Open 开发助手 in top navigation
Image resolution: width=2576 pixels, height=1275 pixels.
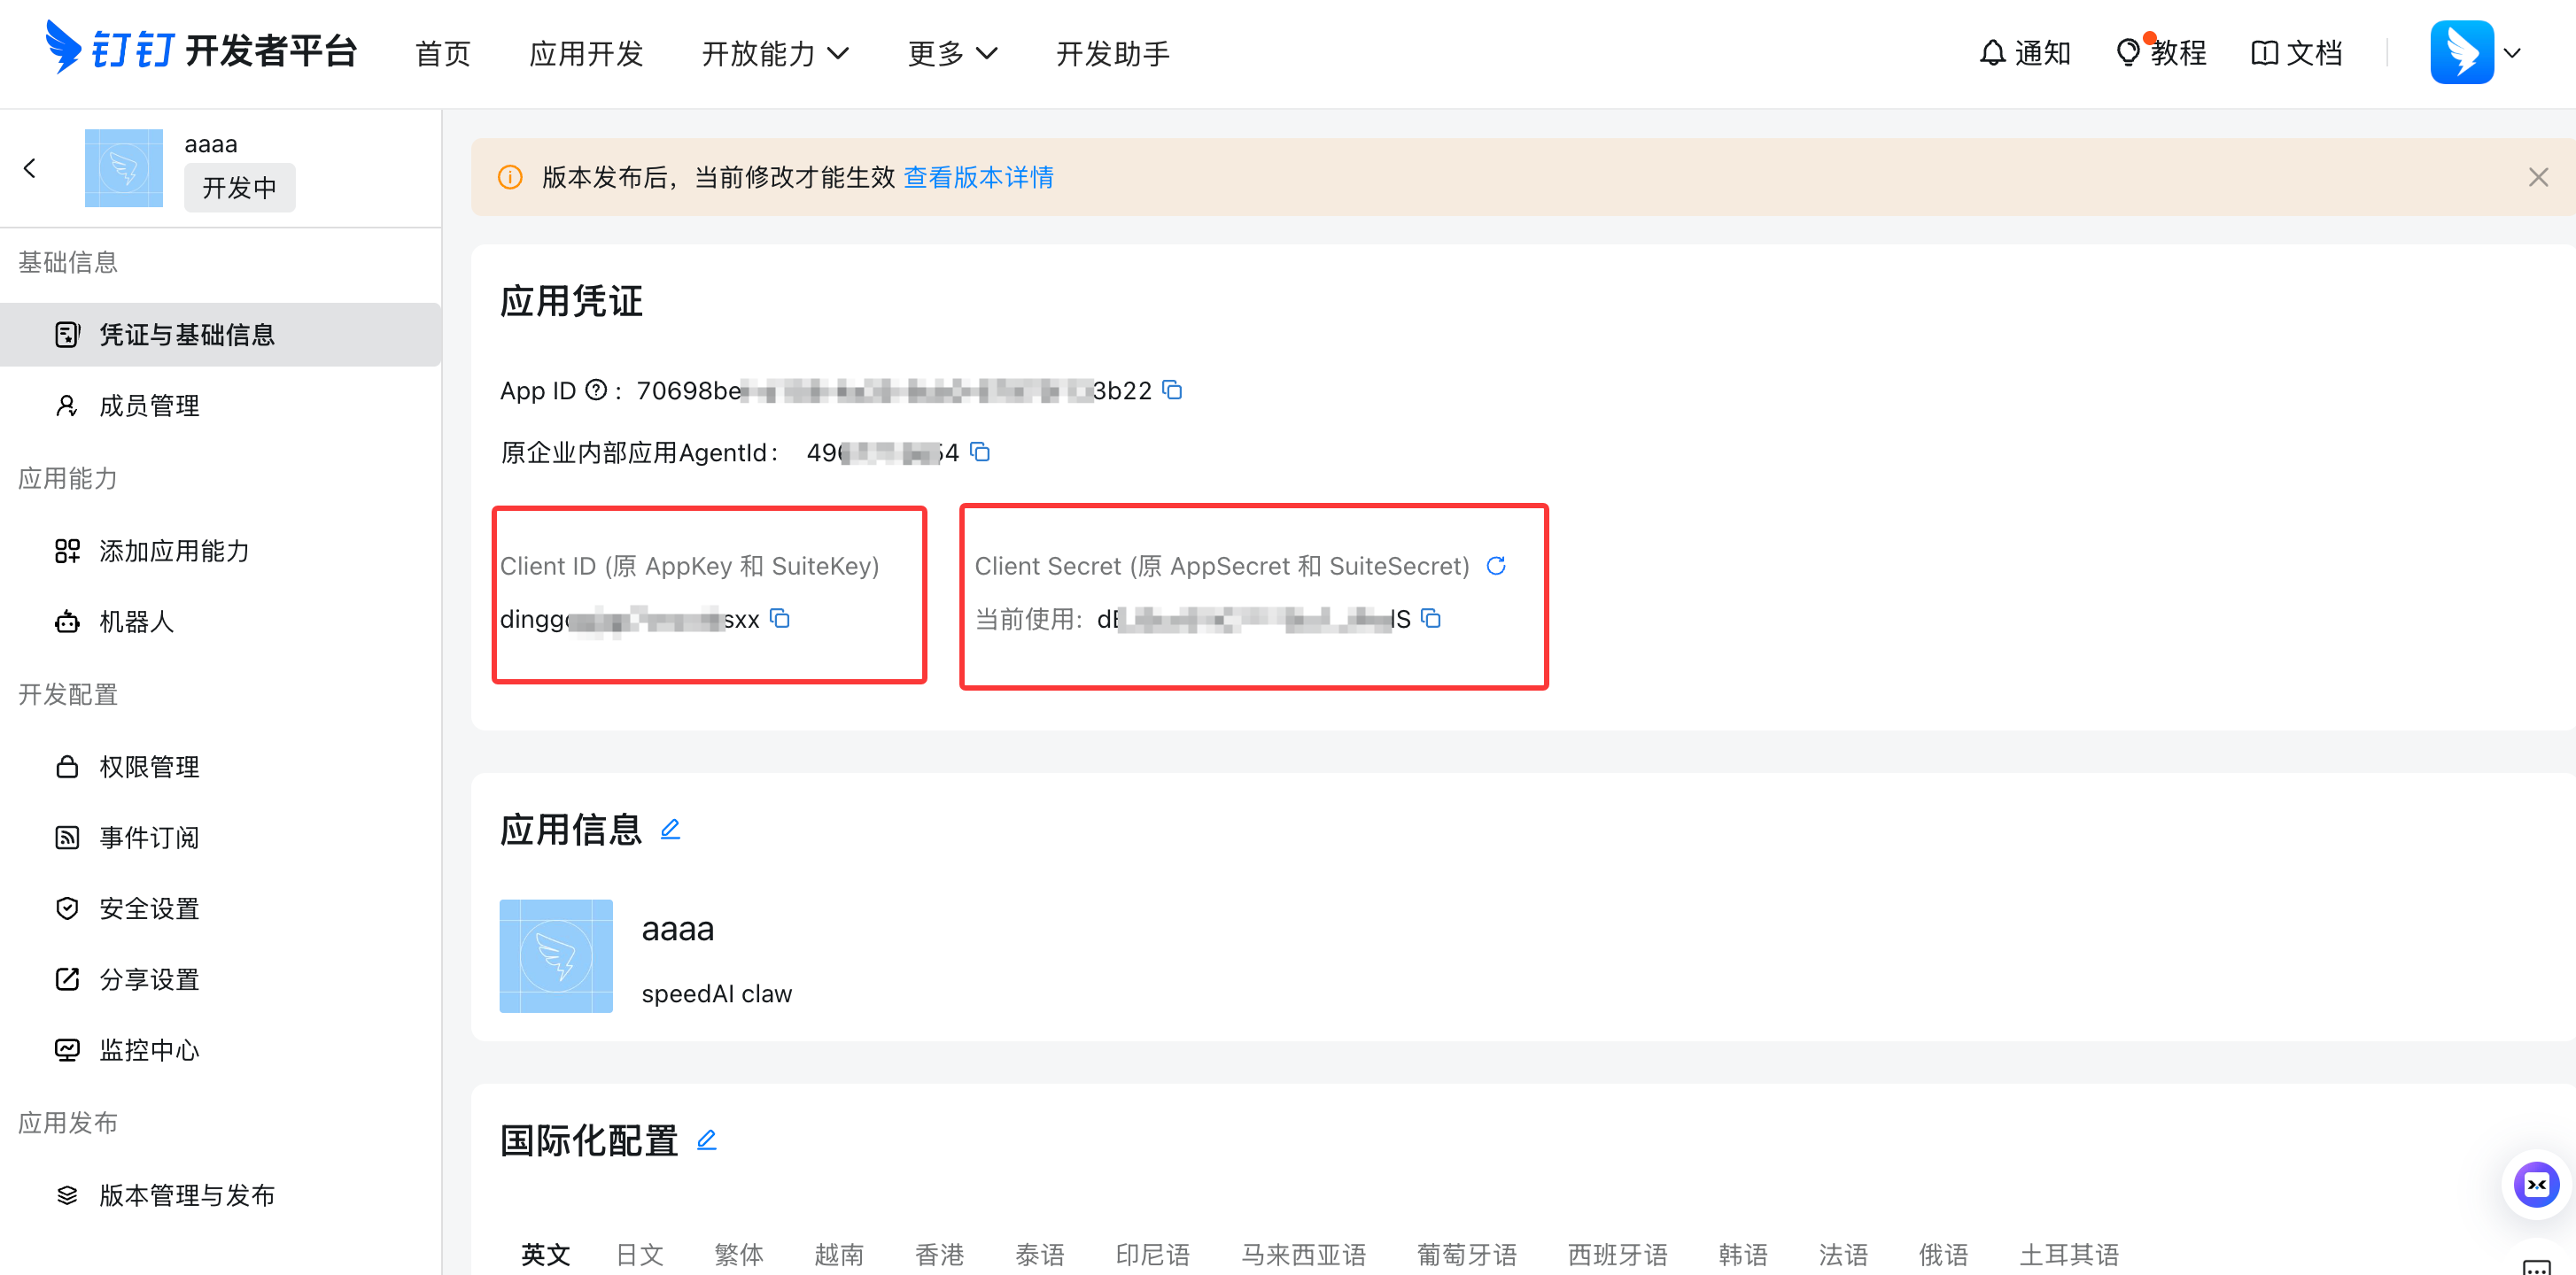click(x=1113, y=53)
